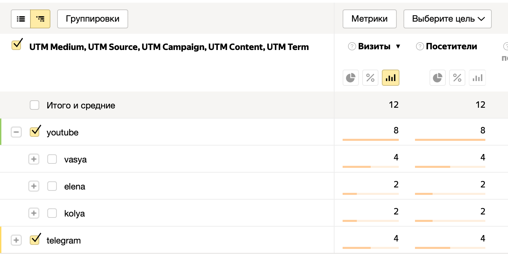508x256 pixels.
Task: Show Посетители as percentages
Action: pyautogui.click(x=457, y=78)
